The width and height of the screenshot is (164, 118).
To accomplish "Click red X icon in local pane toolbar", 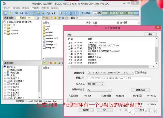I will pyautogui.click(x=51, y=63).
